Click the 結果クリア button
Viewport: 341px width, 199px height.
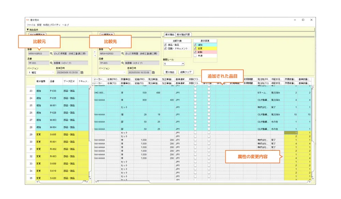186,72
